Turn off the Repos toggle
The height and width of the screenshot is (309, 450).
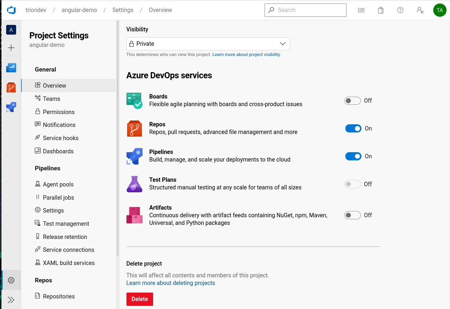(353, 128)
